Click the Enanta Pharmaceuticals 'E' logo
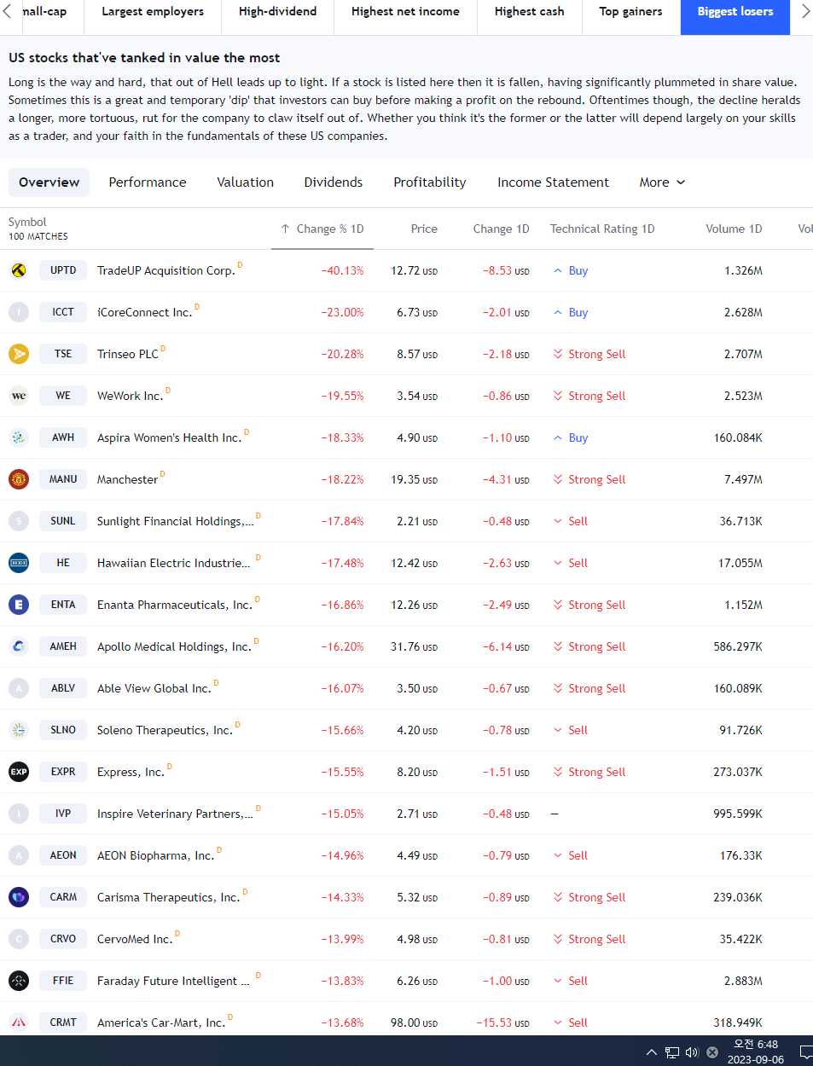 (x=19, y=605)
